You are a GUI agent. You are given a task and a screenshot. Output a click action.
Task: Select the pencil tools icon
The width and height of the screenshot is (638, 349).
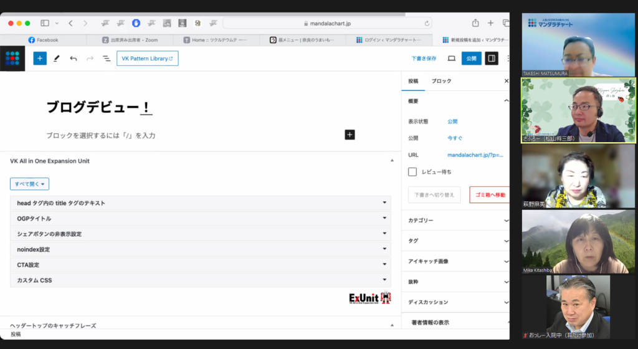coord(57,59)
